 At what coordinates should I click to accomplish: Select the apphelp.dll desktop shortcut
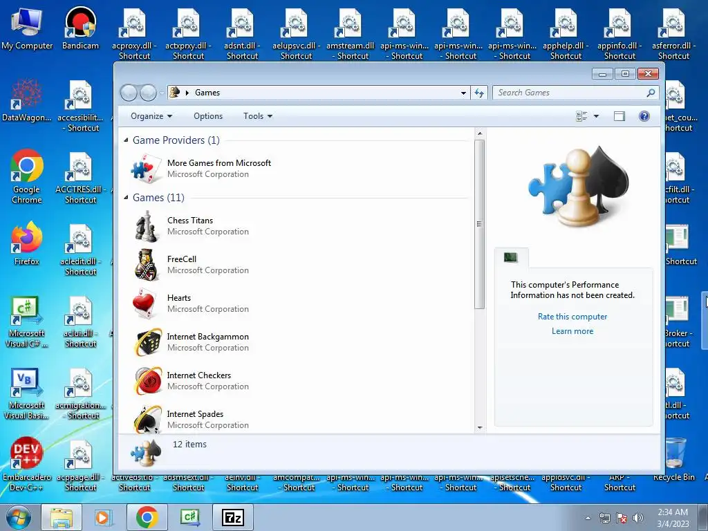click(566, 34)
